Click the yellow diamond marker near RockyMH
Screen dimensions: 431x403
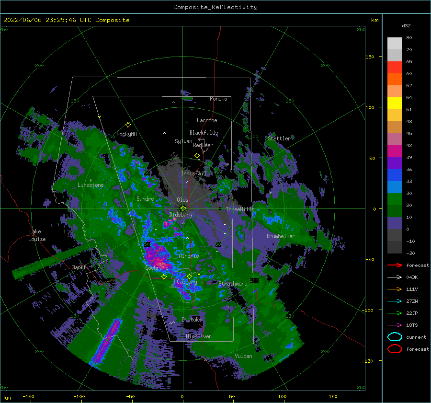tap(128, 125)
